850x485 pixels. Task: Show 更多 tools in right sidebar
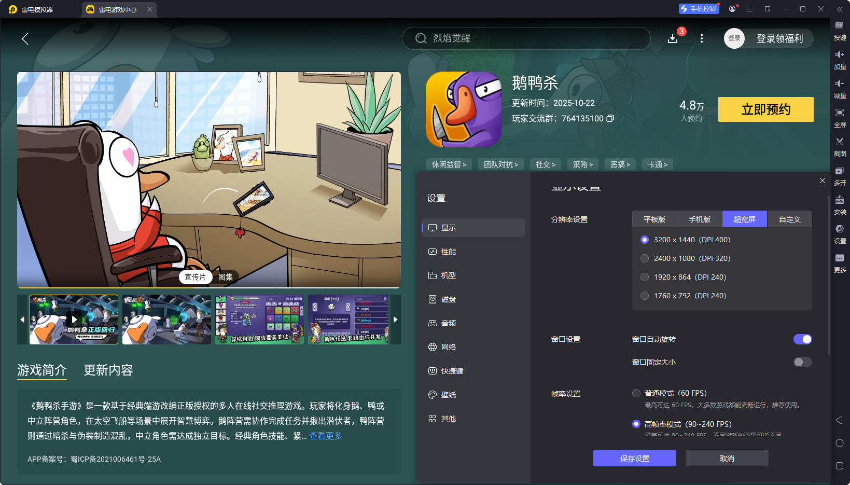840,263
